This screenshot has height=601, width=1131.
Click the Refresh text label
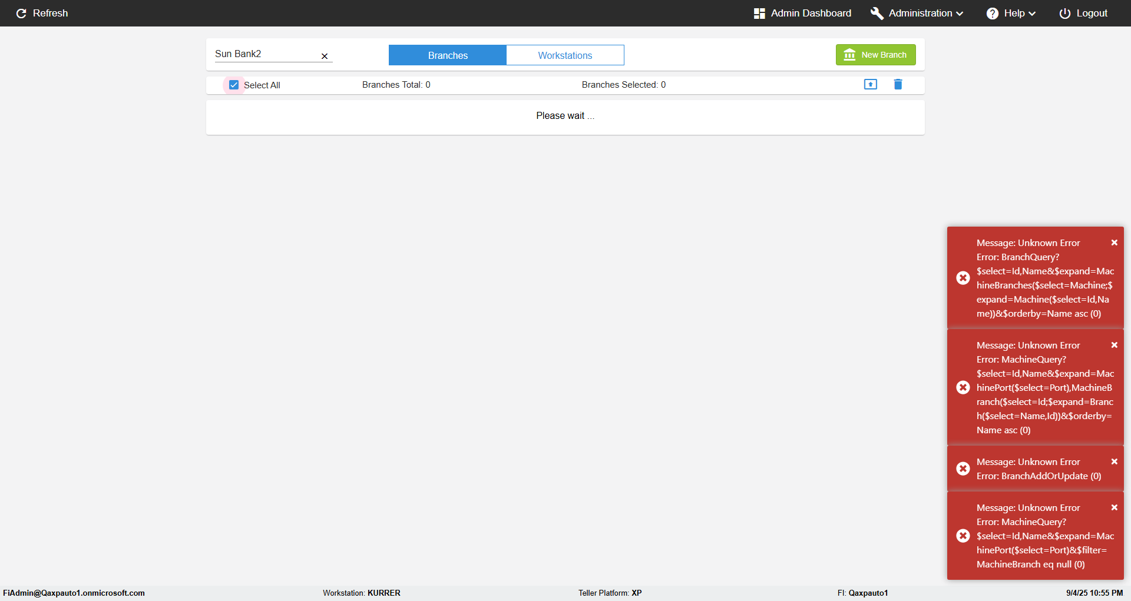[x=51, y=13]
